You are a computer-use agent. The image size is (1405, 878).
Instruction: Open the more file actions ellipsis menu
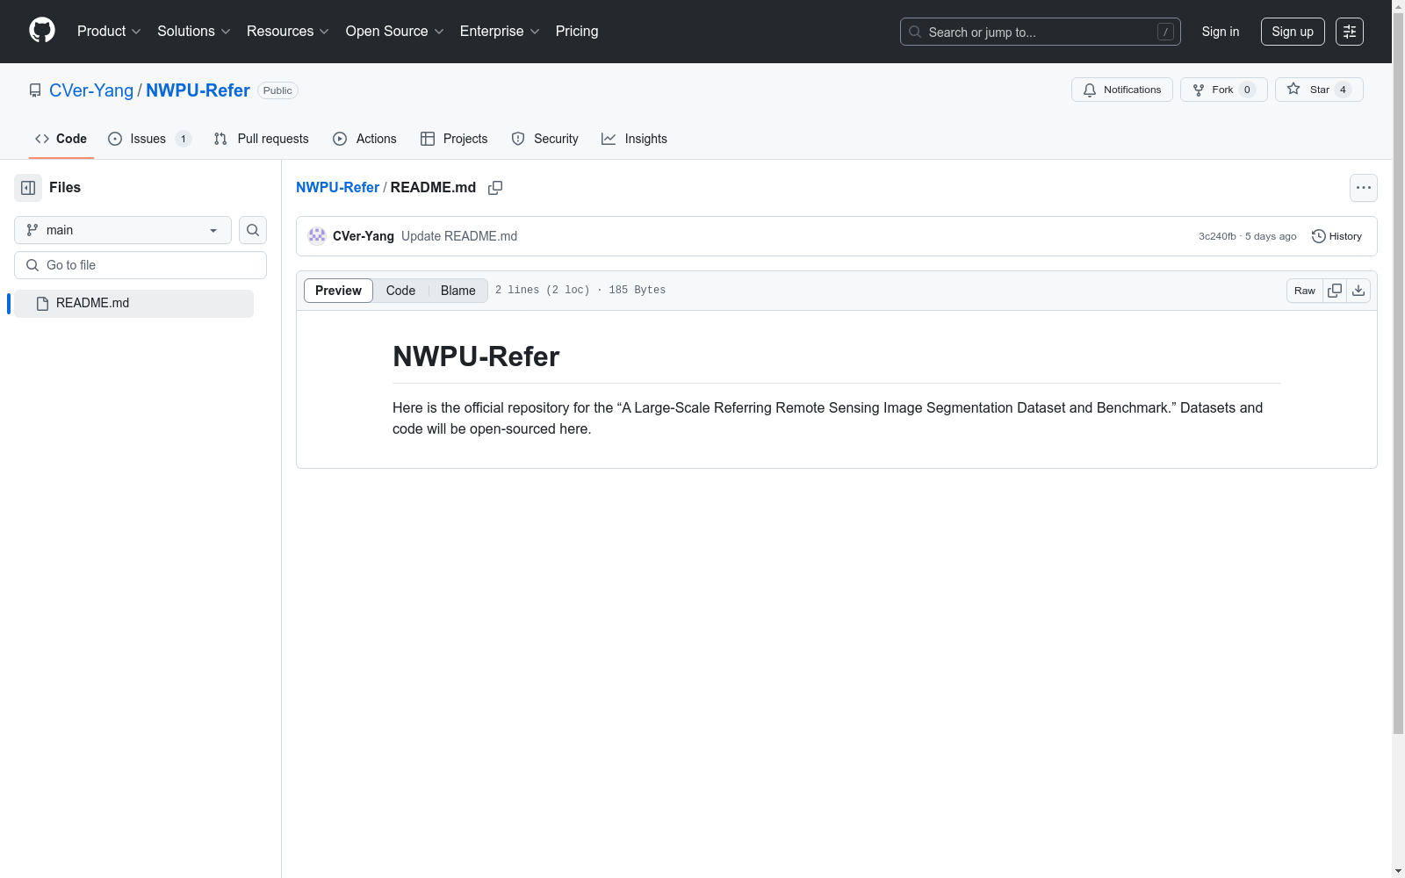[1363, 188]
